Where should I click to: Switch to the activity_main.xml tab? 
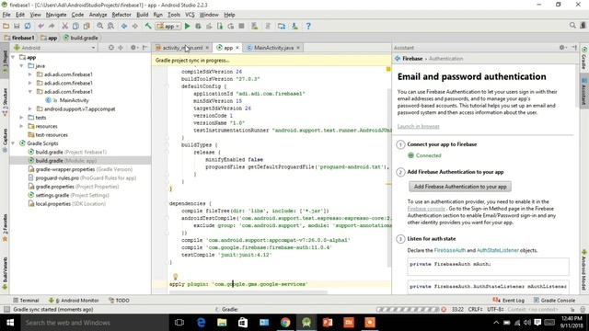pos(182,48)
